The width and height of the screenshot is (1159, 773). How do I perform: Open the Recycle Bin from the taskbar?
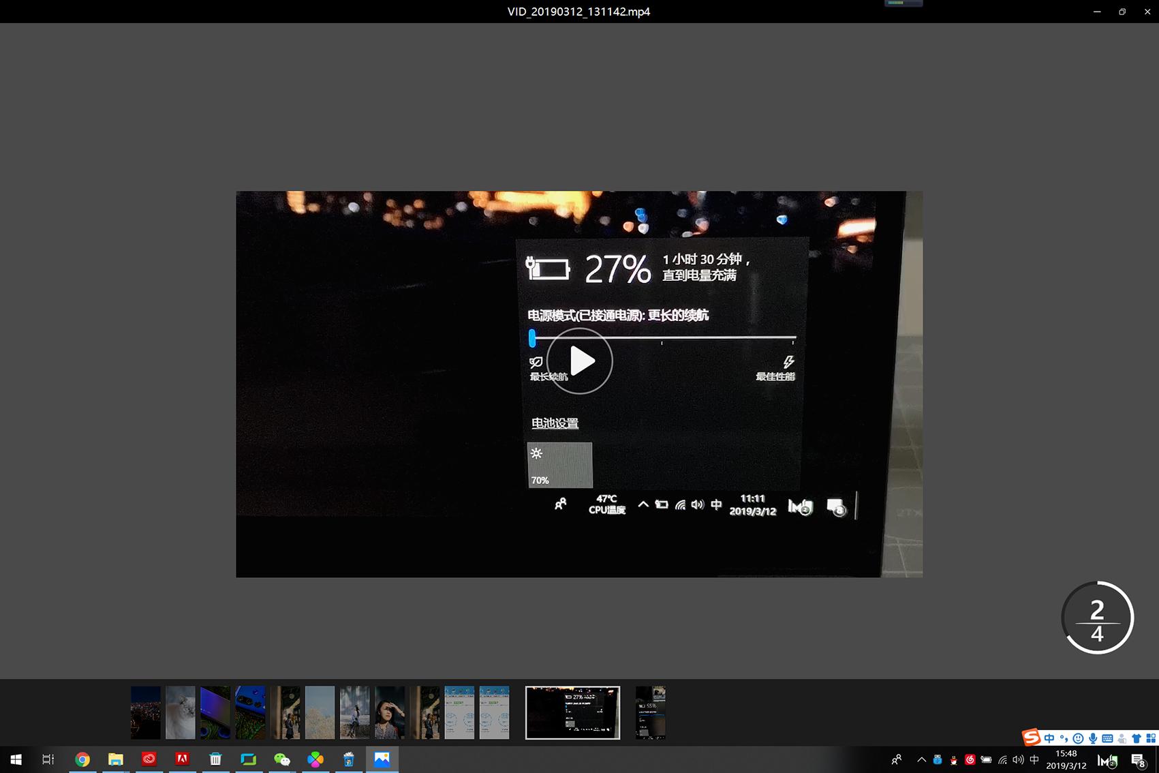(x=215, y=759)
